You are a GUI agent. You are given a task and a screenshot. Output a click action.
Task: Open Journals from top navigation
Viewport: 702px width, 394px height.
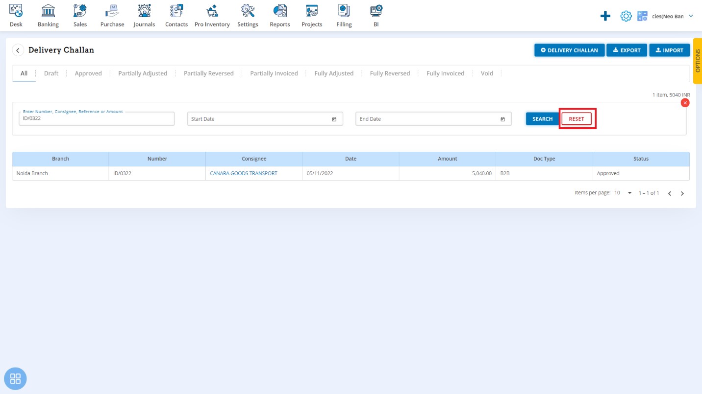[144, 16]
